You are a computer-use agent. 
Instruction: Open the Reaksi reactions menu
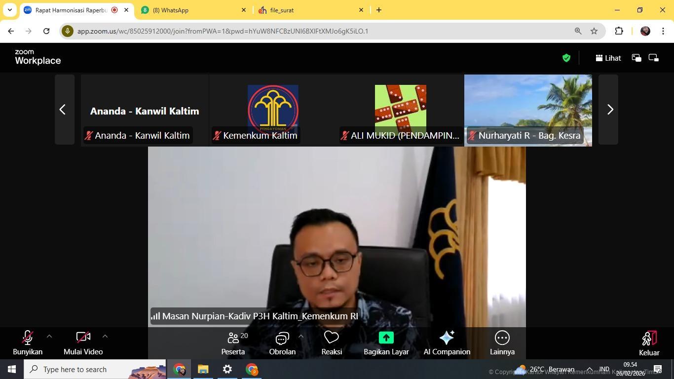[x=331, y=343]
